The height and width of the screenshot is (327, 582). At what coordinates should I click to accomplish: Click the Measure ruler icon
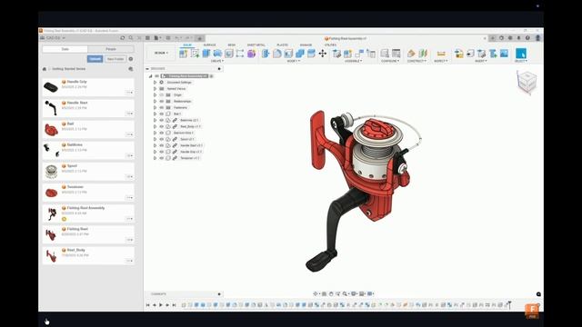pyautogui.click(x=441, y=54)
